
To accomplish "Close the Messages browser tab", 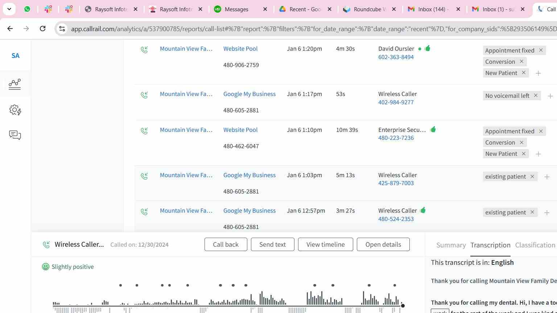I will point(265,9).
